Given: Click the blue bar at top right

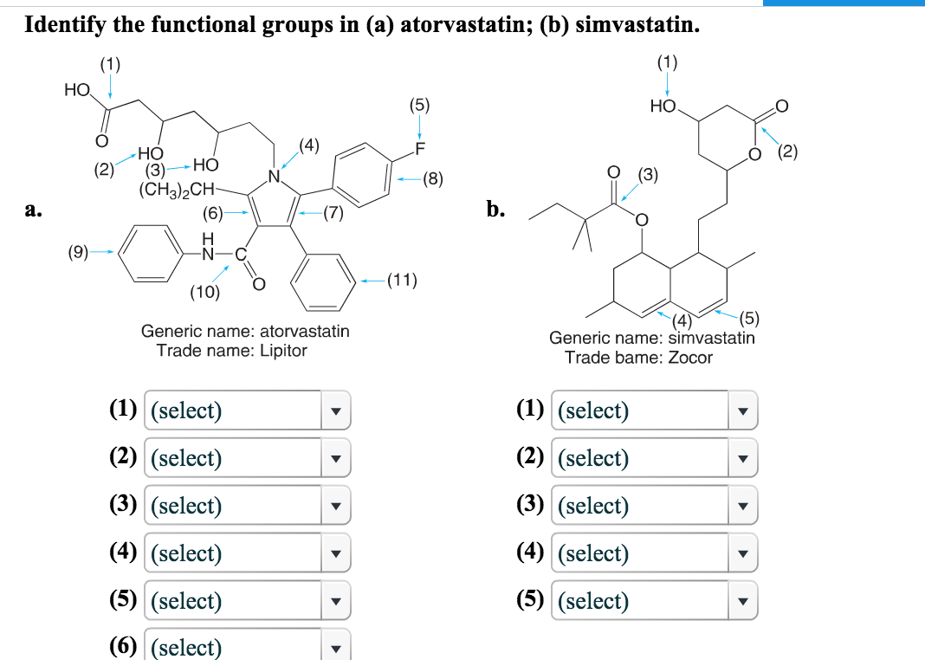Looking at the screenshot, I should tap(844, 3).
